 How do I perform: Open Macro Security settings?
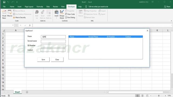point(19,18)
